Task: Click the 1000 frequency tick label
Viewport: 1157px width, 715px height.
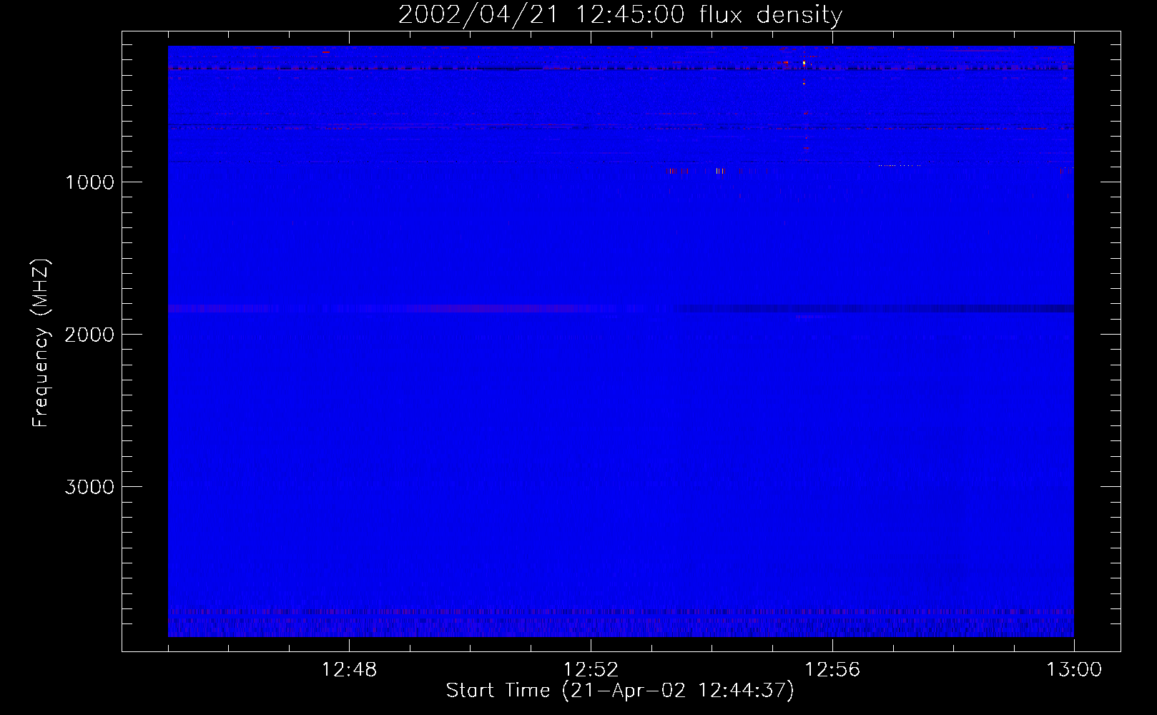Action: coord(89,182)
